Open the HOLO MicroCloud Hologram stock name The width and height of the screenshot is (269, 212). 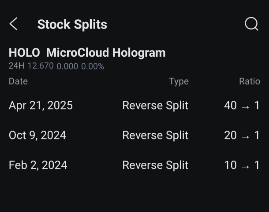pos(87,52)
